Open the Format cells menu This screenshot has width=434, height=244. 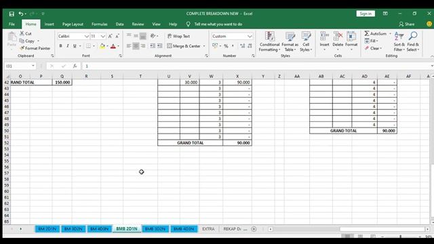(351, 41)
